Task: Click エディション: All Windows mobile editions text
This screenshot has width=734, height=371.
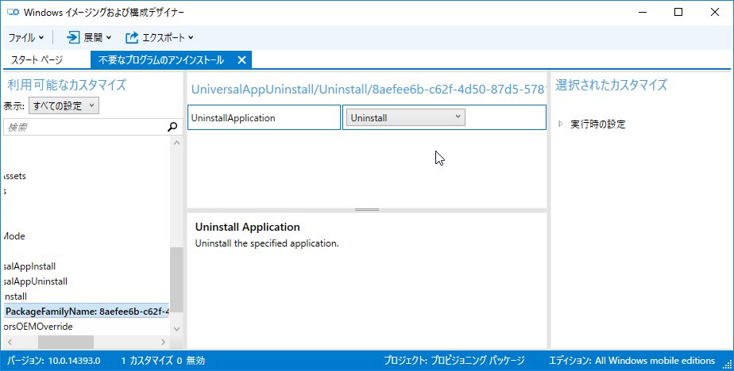Action: click(632, 361)
